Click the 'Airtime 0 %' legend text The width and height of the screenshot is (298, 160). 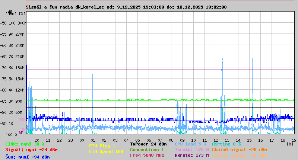[226, 144]
